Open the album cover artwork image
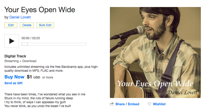The image size is (205, 112). tap(155, 52)
